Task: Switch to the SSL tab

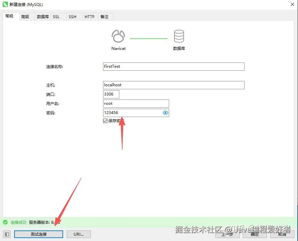Action: [x=58, y=17]
